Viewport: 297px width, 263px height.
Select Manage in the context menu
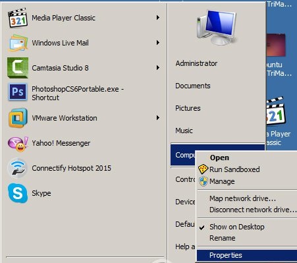(222, 181)
